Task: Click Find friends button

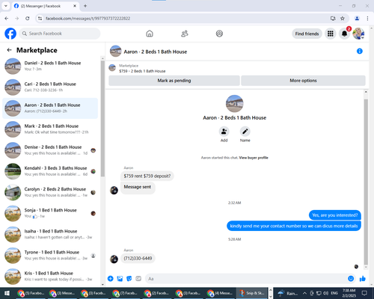Action: pos(307,34)
